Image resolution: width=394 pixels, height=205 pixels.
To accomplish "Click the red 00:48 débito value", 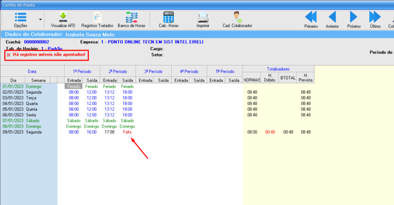I will tap(270, 132).
